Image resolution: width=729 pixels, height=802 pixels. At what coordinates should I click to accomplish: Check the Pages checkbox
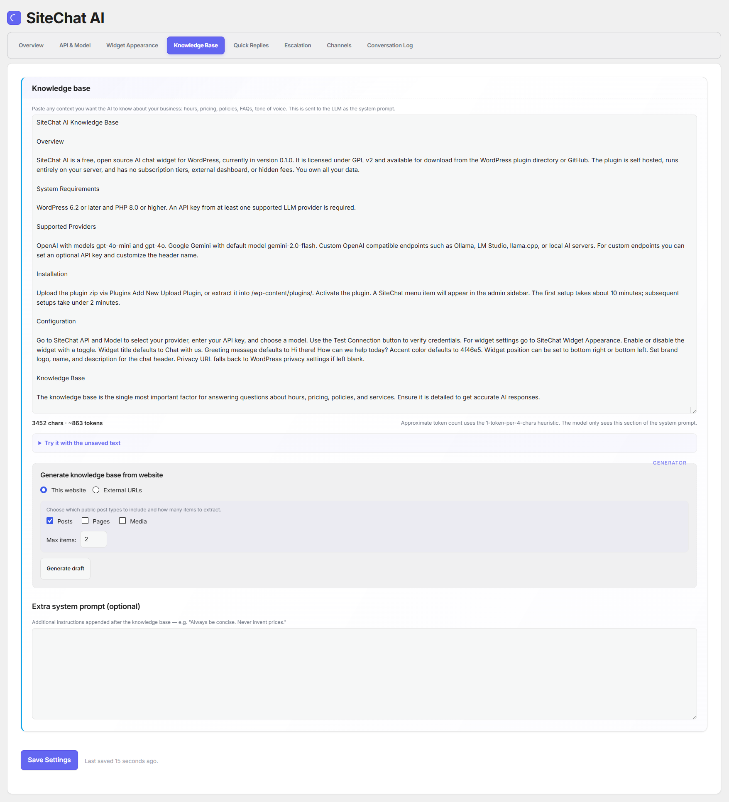pos(85,521)
